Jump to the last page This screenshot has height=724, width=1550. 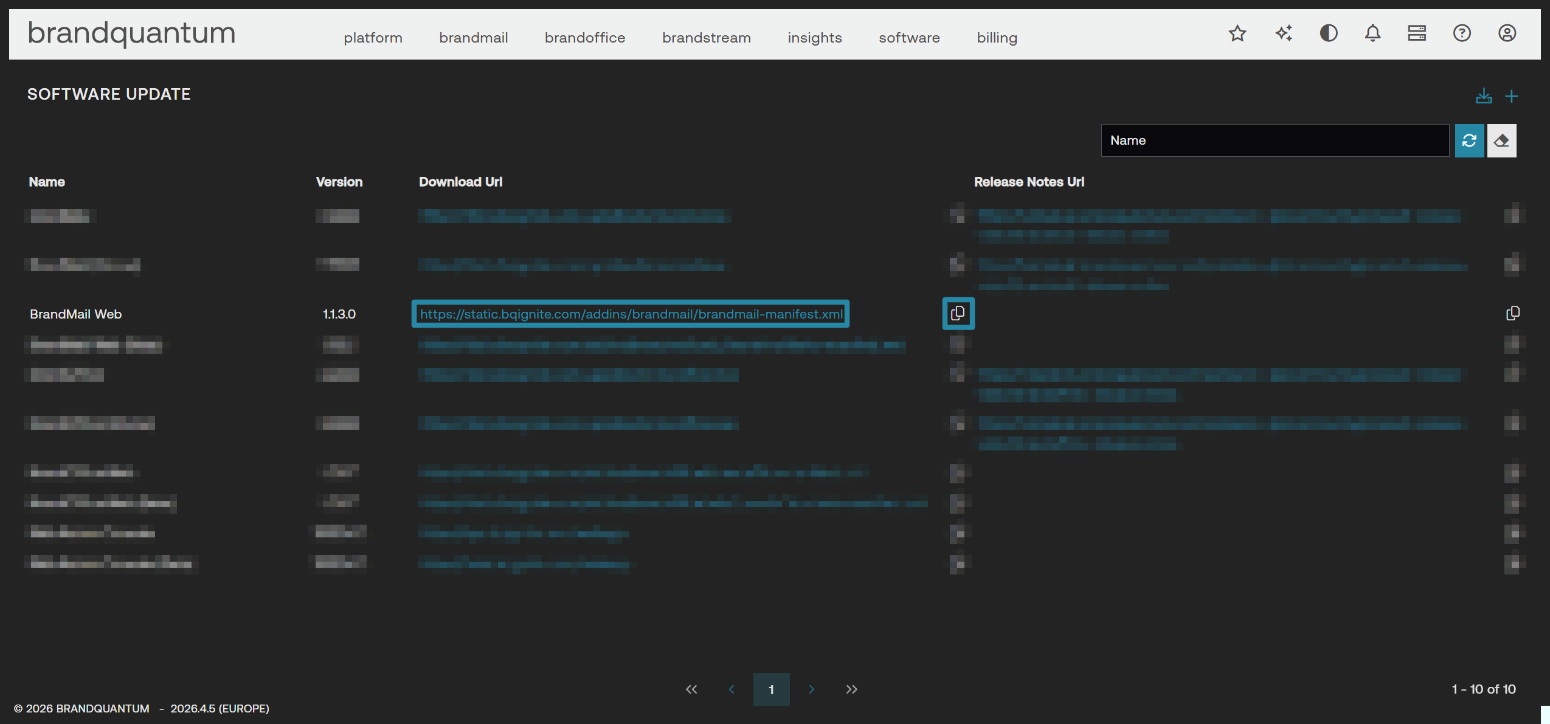pos(851,689)
